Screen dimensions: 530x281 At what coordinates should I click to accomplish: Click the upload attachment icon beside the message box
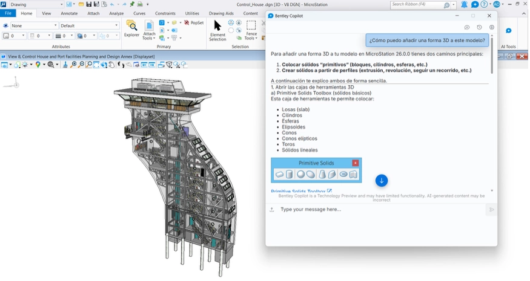click(272, 210)
